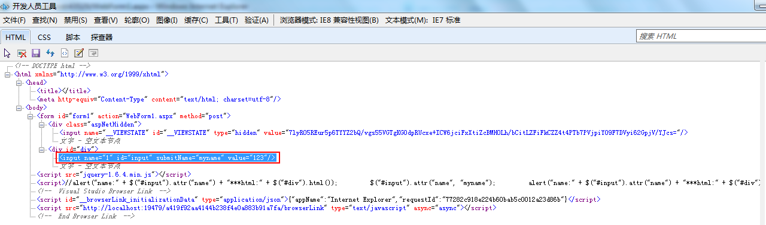Screen dimensions: 766x225
Task: Select the End Browser Link comment
Action: [86, 216]
